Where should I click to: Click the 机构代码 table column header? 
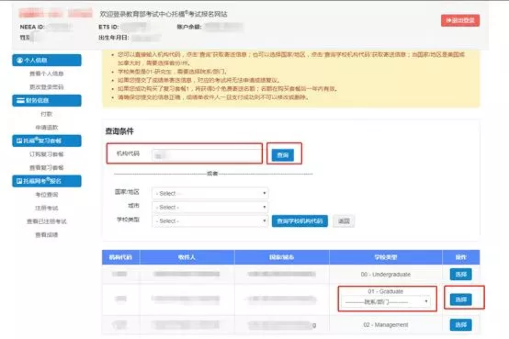point(121,257)
